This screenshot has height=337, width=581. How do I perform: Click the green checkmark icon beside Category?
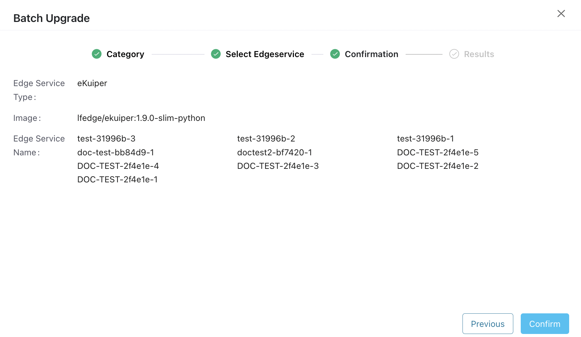click(96, 54)
